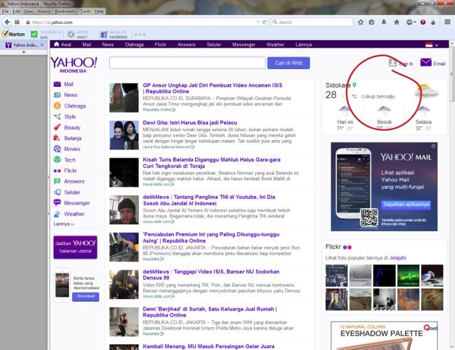Click the Mail envelope icon in sidebar
The width and height of the screenshot is (455, 350).
click(57, 84)
